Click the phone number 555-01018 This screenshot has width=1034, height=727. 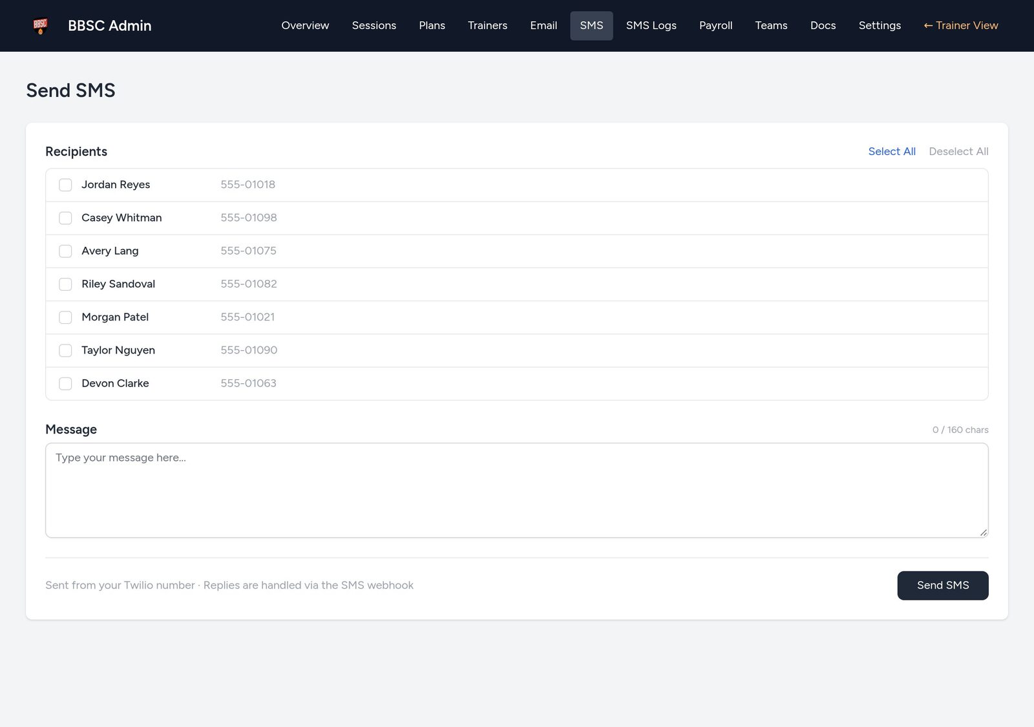click(x=248, y=185)
